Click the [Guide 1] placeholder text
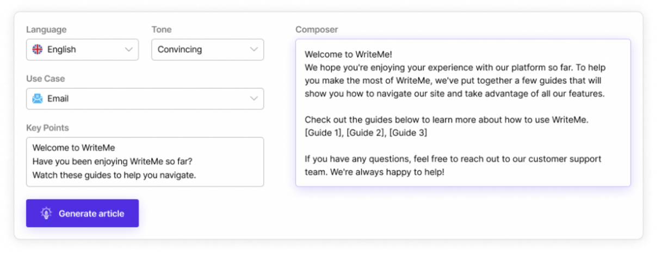The image size is (668, 263). (324, 133)
